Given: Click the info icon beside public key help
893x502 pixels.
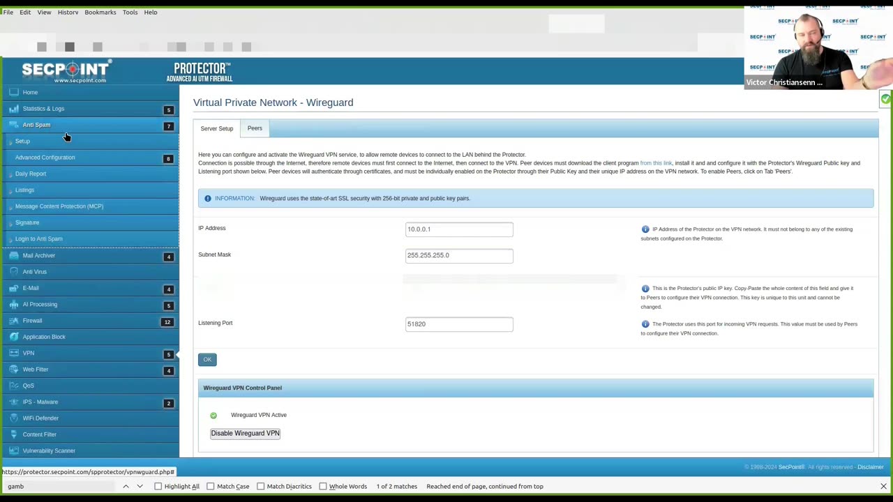Looking at the screenshot, I should point(645,288).
